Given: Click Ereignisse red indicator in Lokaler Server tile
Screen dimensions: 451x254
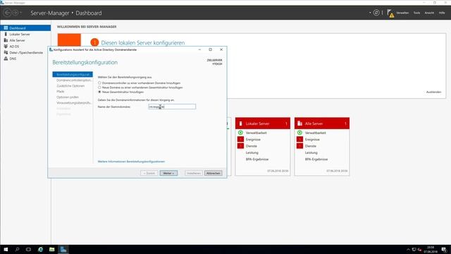Looking at the screenshot, I should point(240,140).
